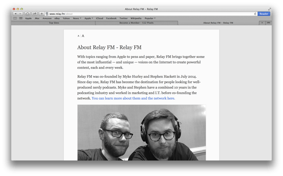Expand the Apple bookmarks folder dropdown
The width and height of the screenshot is (283, 176).
[89, 18]
